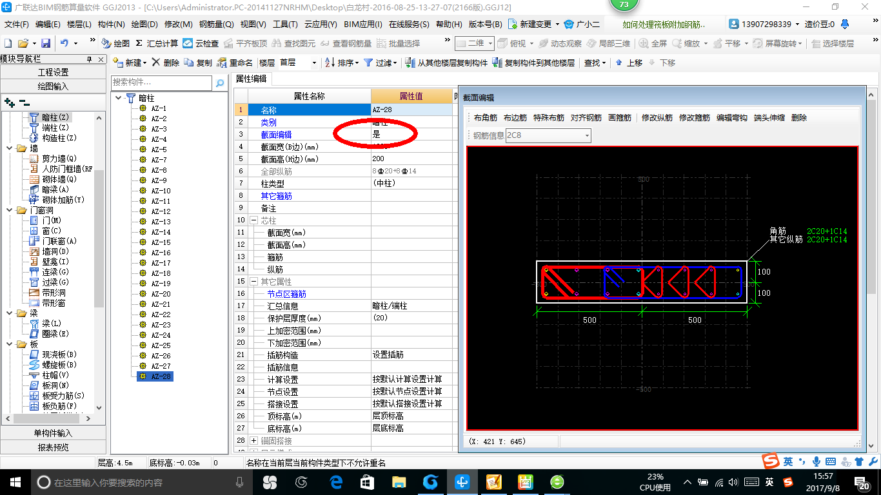Open 云检查 cloud check
This screenshot has height=495, width=881.
tap(201, 43)
